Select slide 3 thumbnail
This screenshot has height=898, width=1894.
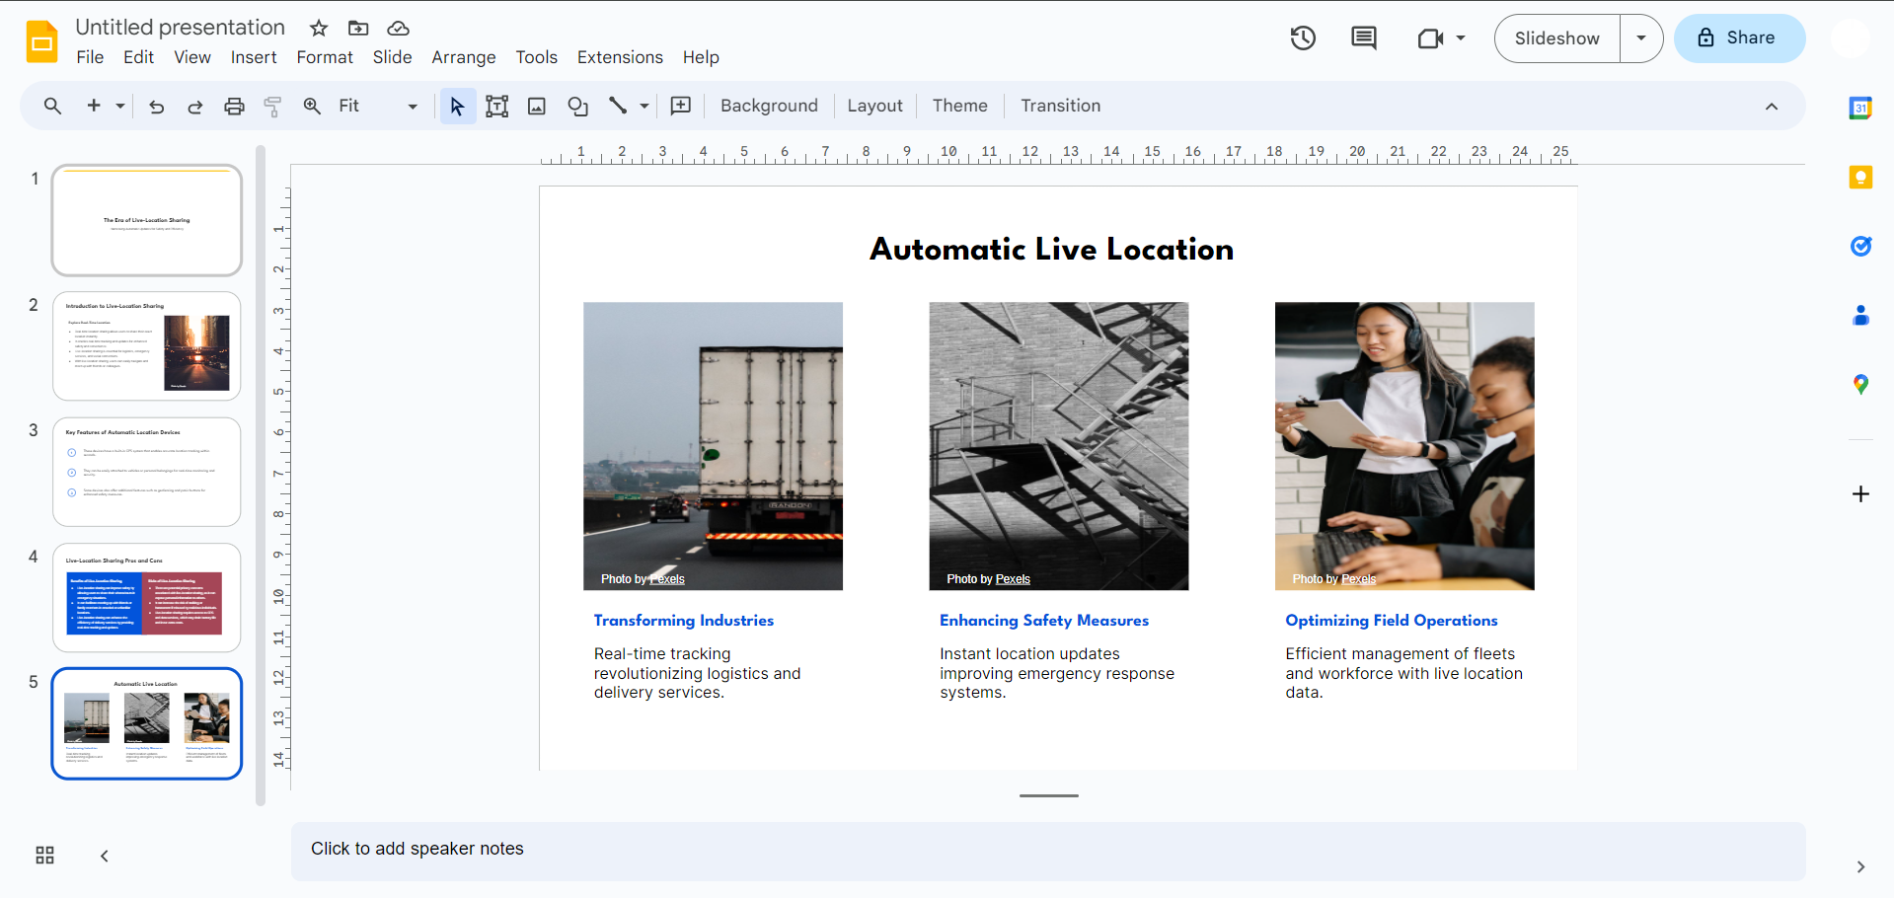[x=147, y=472]
